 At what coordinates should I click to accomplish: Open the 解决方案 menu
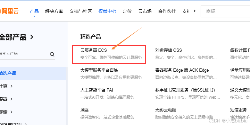(54, 11)
